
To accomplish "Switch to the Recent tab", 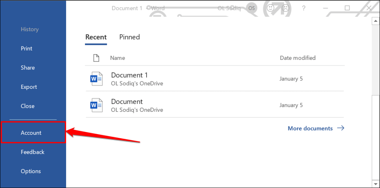I will 96,37.
